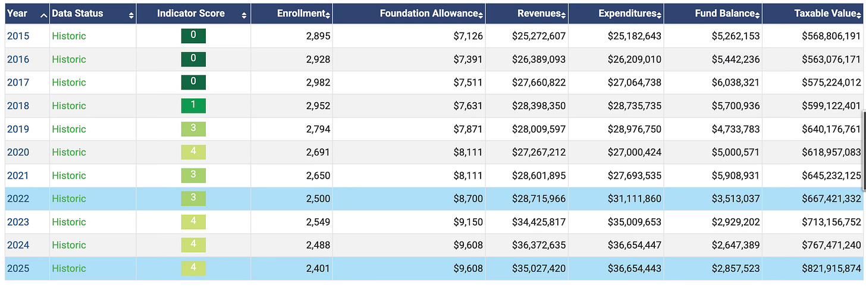Sort by the Year column header
Screen dimensions: 866x286
click(27, 13)
